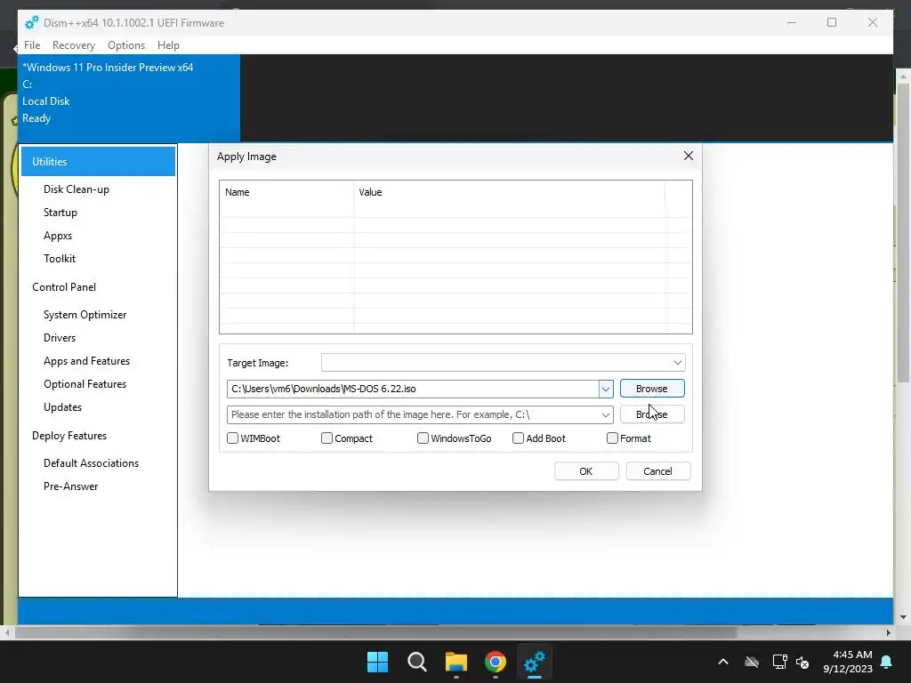The height and width of the screenshot is (683, 911).
Task: Click the Name column header
Action: point(286,192)
